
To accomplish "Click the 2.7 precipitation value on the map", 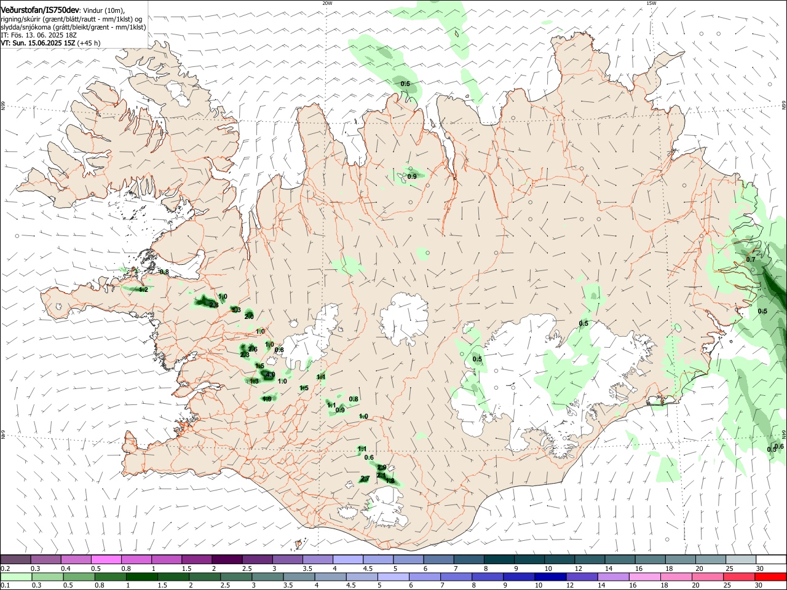I will point(365,479).
